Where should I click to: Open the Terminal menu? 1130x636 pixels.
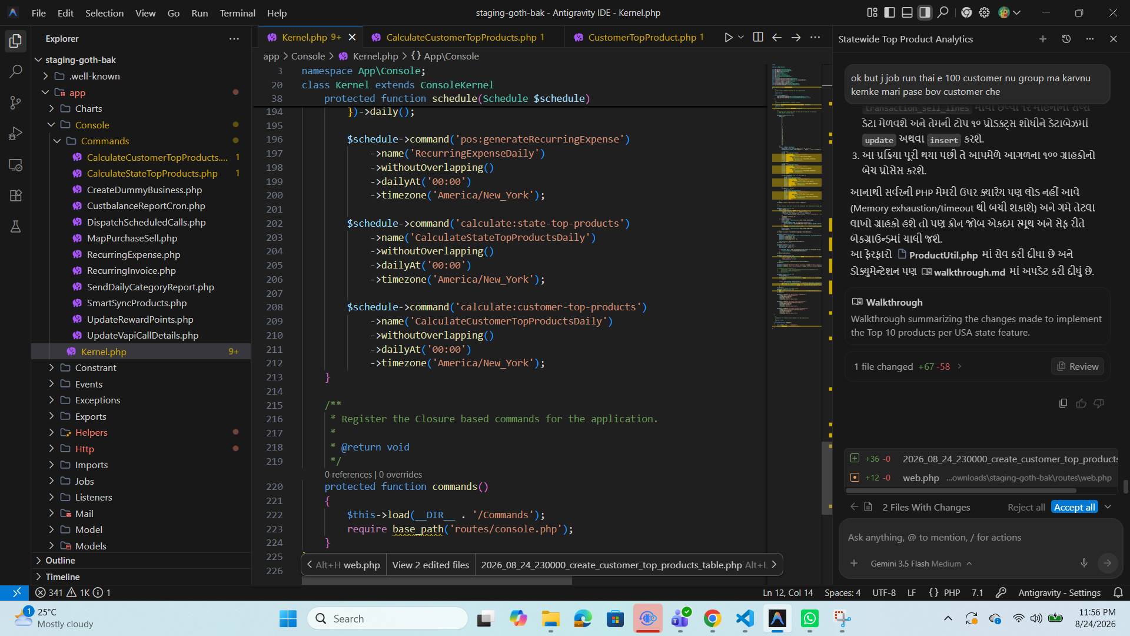237,12
